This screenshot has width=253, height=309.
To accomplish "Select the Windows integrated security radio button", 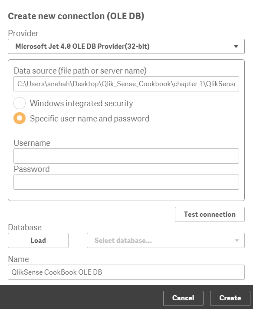I will (20, 103).
